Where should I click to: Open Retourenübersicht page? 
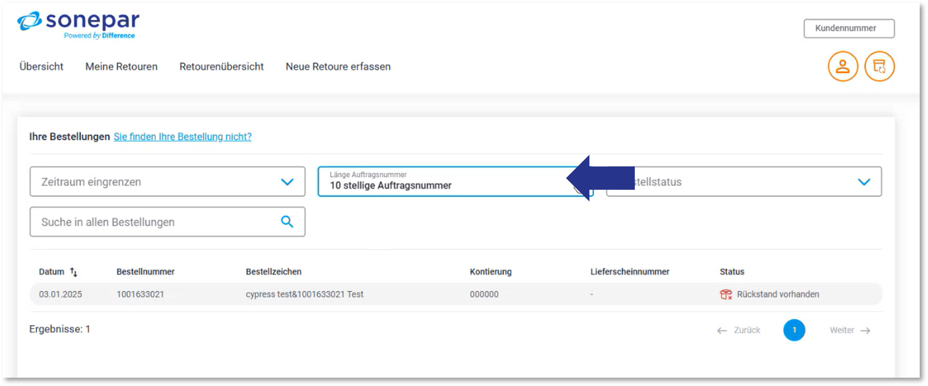click(222, 67)
